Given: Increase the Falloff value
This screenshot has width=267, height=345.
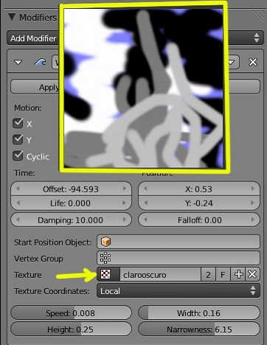Looking at the screenshot, I should 252,220.
